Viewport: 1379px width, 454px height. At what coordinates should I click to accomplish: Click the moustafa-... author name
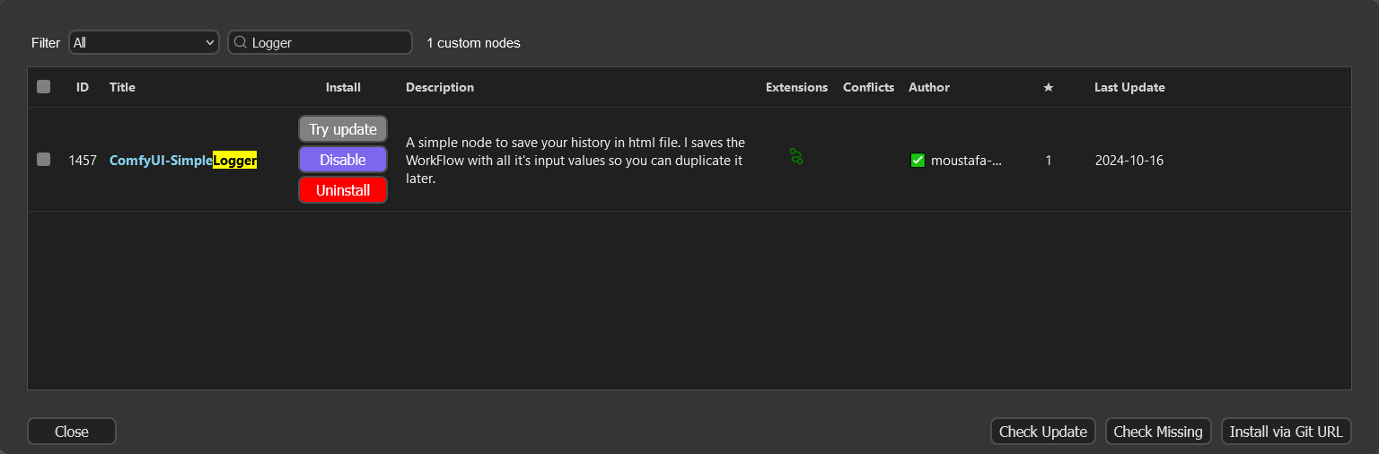[x=966, y=161]
